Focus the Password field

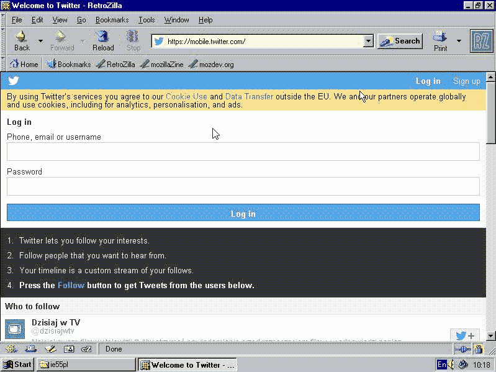(243, 186)
